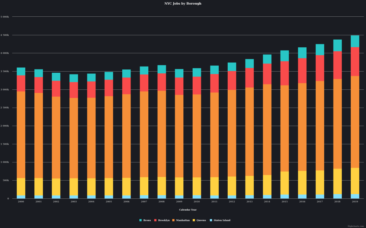Click the 2013 x-axis label

(x=249, y=202)
